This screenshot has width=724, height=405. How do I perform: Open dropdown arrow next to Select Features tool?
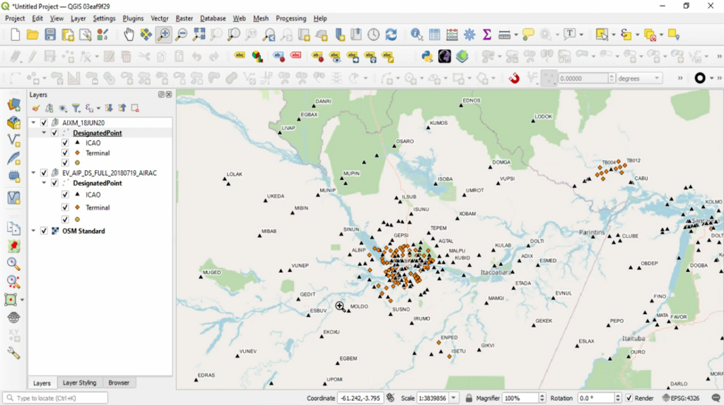point(614,35)
